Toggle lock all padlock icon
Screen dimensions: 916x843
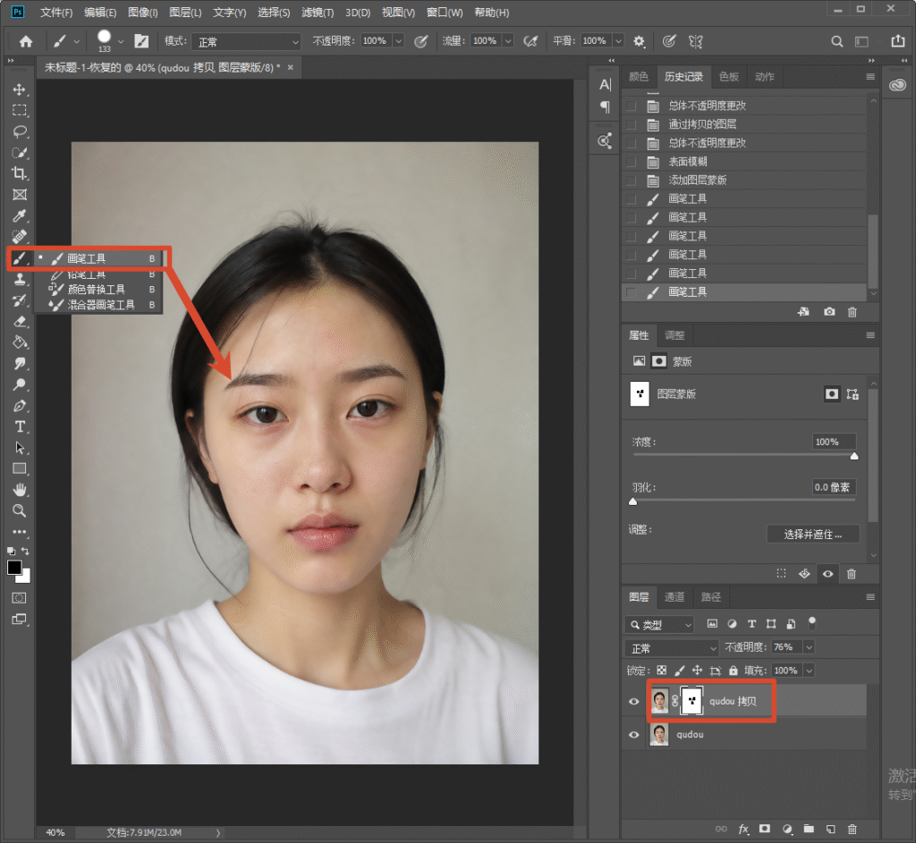(x=734, y=670)
